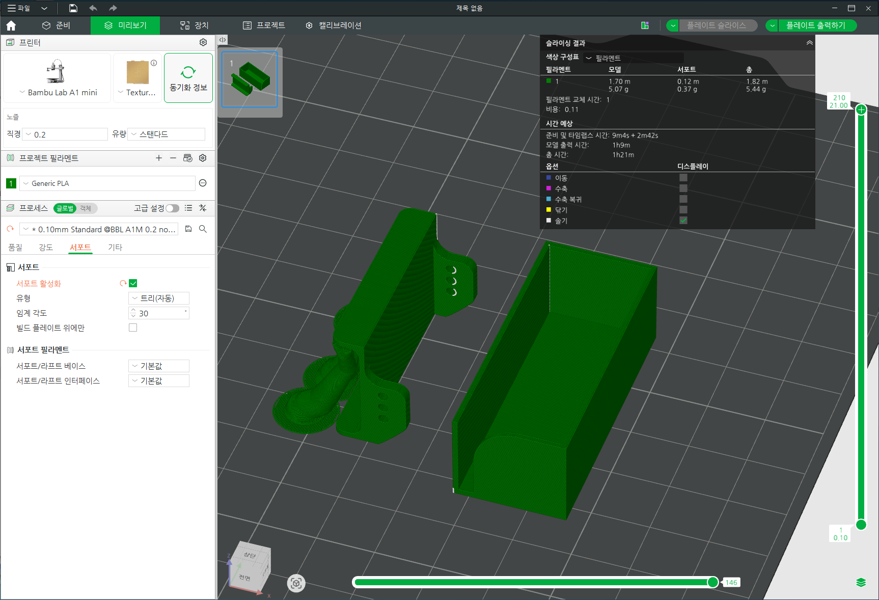Screen dimensions: 879x600
Task: Toggle display of retraction checkbox
Action: pyautogui.click(x=683, y=188)
